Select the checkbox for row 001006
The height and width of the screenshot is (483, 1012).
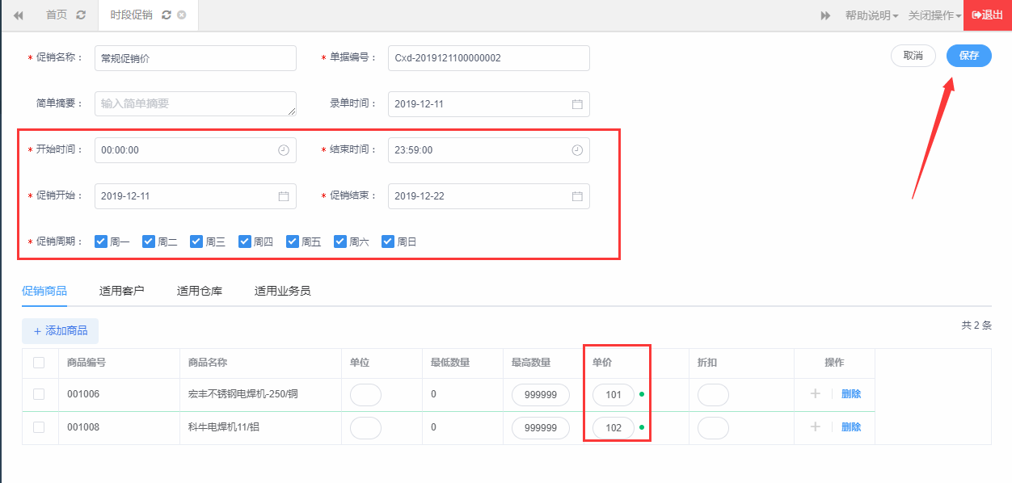(x=39, y=394)
